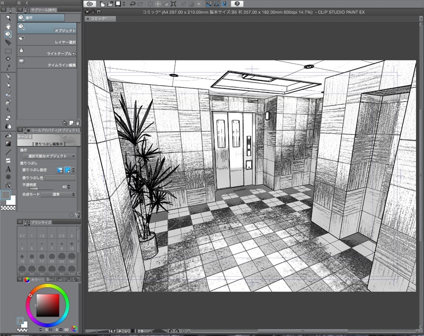
Task: Toggle the second 塗りつぶし設定 fill option
Action: click(x=68, y=170)
